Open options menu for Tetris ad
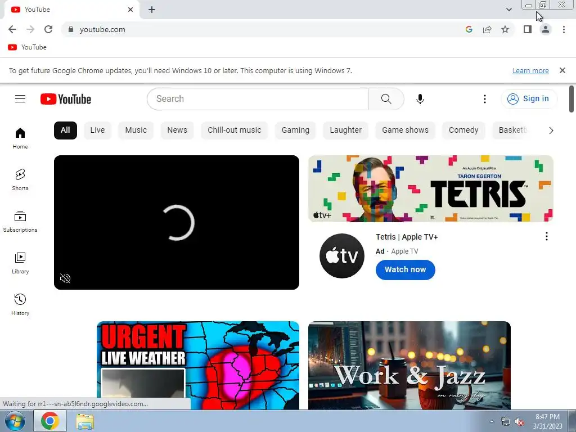This screenshot has height=432, width=576. tap(547, 237)
